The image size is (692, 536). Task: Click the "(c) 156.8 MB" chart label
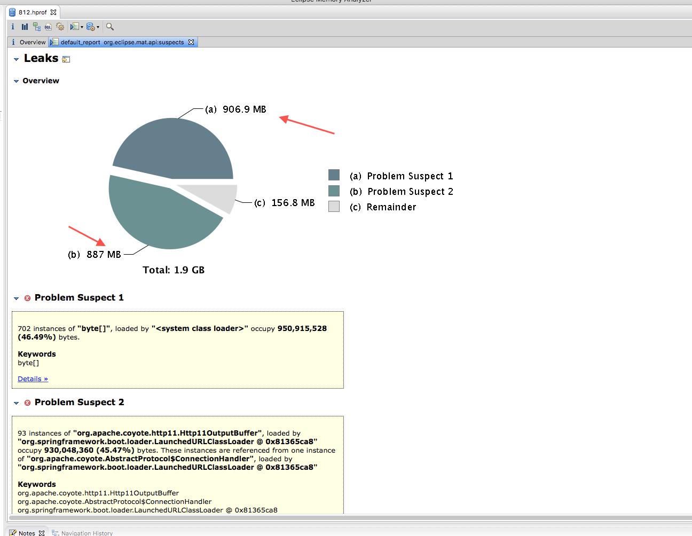[x=285, y=203]
